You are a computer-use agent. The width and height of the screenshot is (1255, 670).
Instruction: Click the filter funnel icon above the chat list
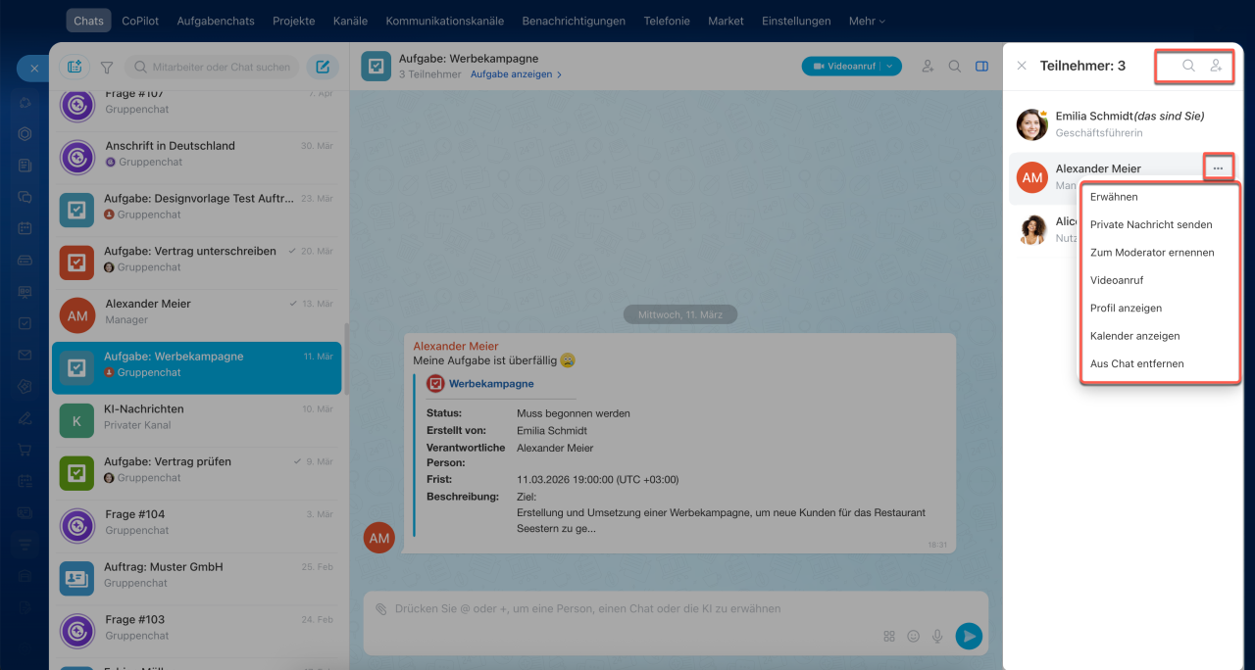107,68
